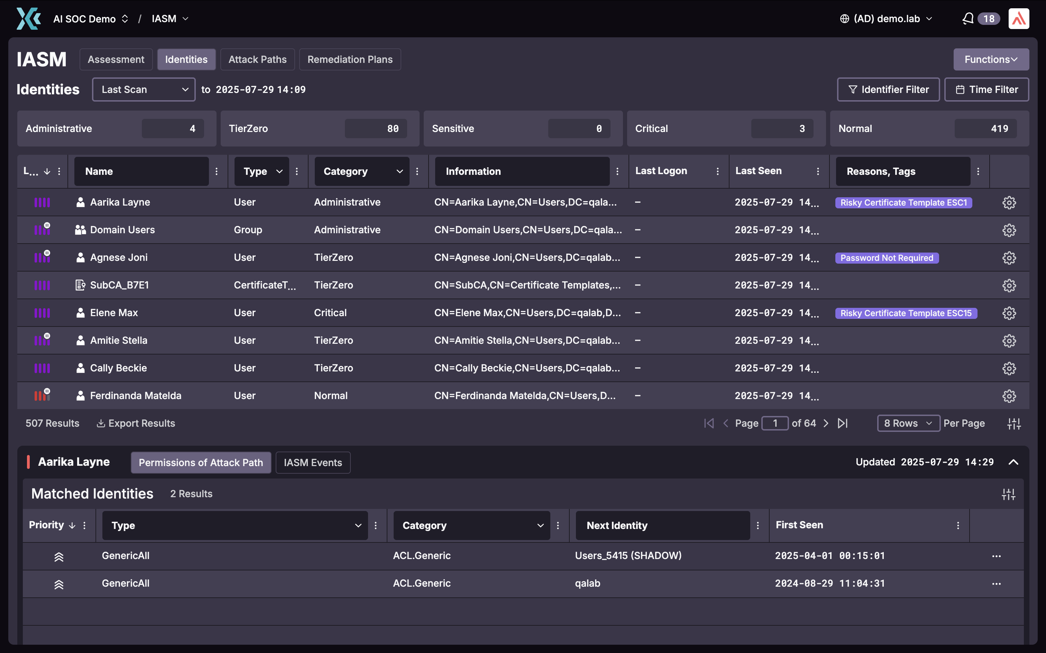Click gear icon for Ferdinanda Matelda row
The image size is (1046, 653).
pyautogui.click(x=1009, y=396)
